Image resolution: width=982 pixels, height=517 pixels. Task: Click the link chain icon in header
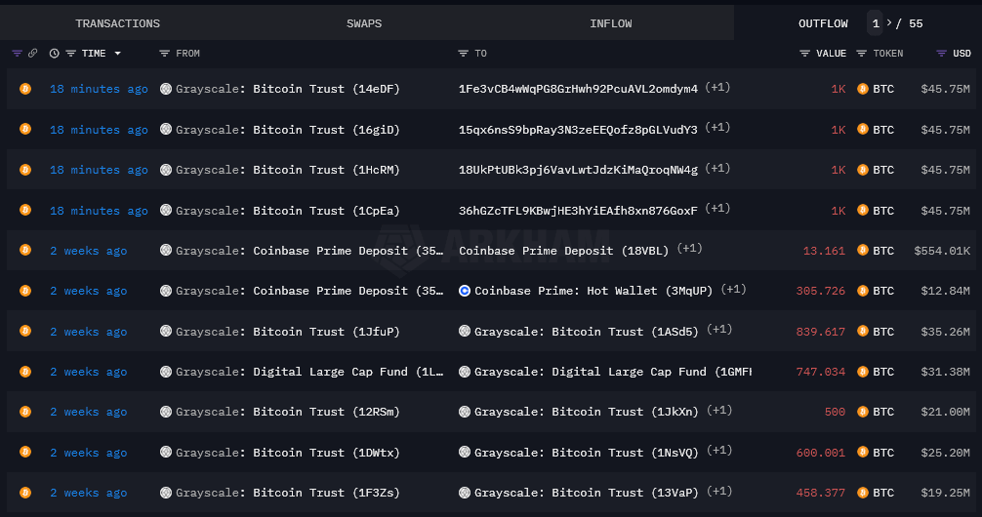click(x=32, y=54)
